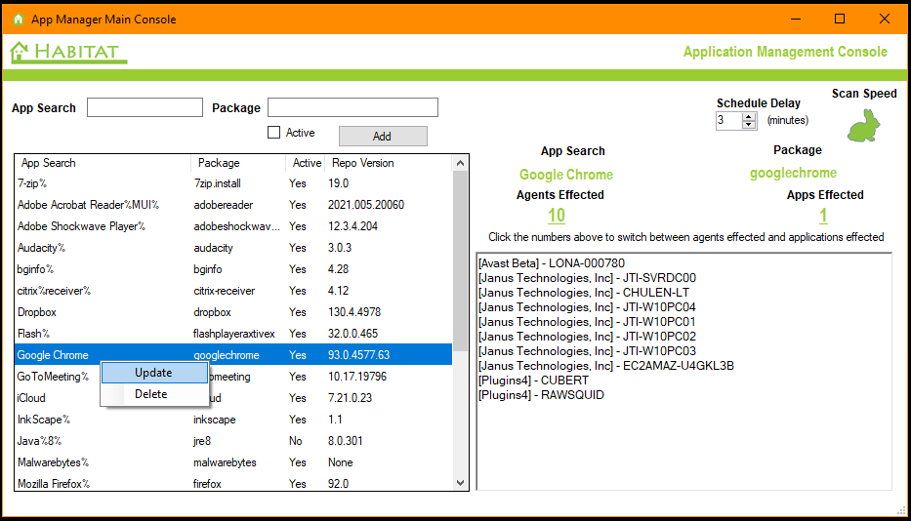Click the green Google Chrome app name
911x521 pixels.
(x=566, y=175)
